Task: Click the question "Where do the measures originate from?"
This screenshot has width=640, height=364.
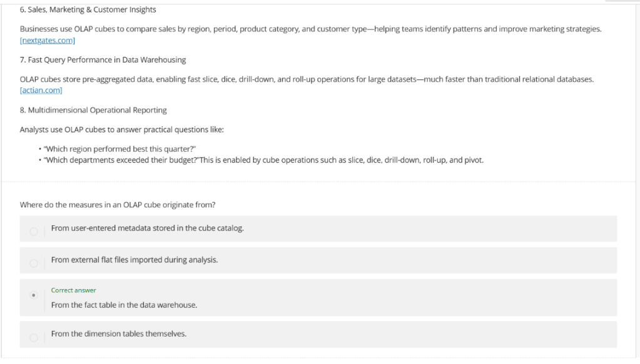Action: 118,205
